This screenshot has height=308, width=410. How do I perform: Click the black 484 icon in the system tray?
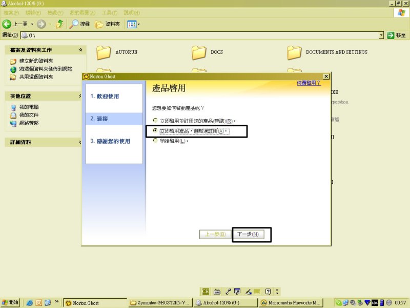(x=375, y=303)
